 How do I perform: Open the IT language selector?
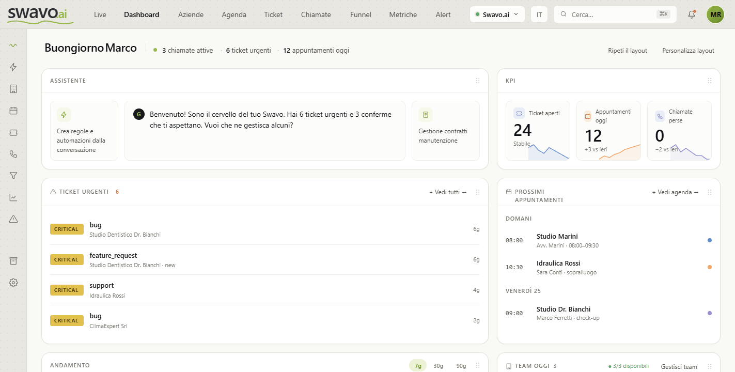(x=539, y=14)
